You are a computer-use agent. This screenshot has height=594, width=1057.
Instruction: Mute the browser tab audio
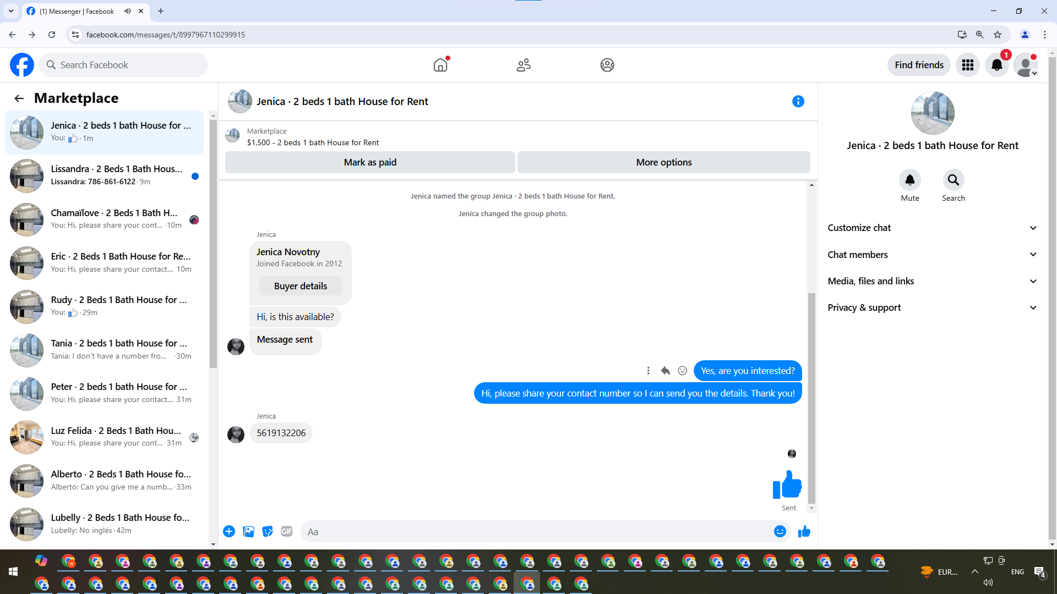tap(128, 11)
